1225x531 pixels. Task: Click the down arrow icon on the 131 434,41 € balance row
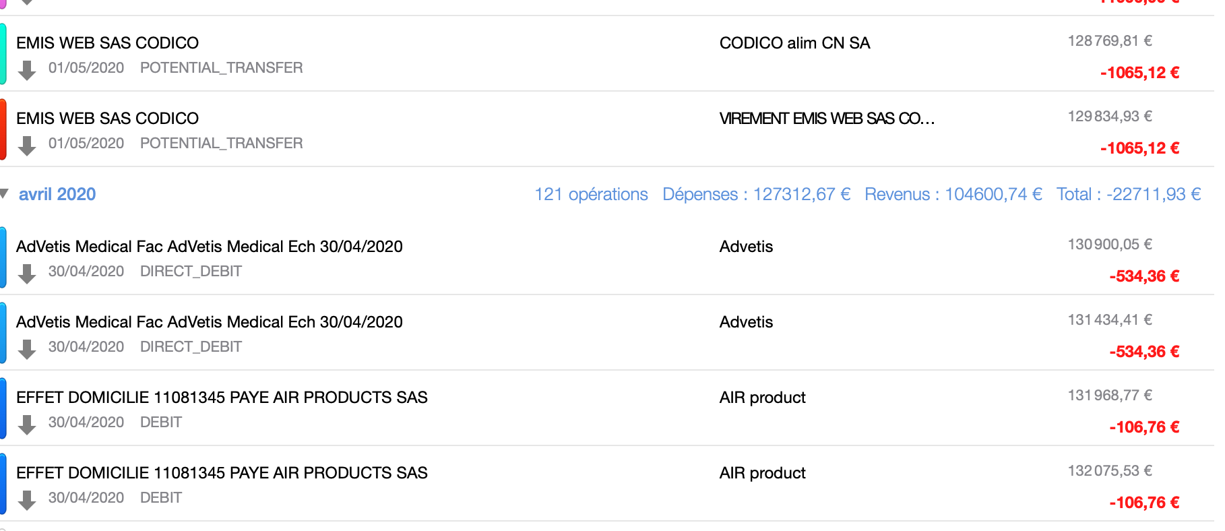coord(27,349)
